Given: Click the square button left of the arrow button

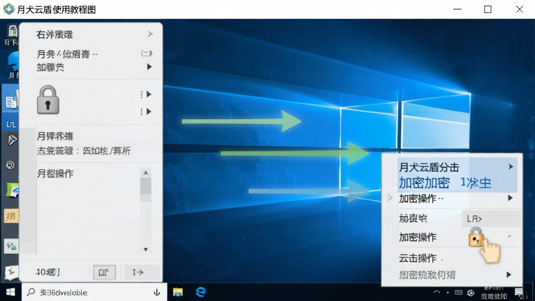Looking at the screenshot, I should point(104,272).
